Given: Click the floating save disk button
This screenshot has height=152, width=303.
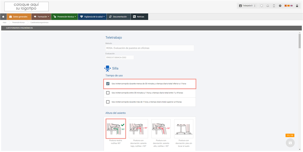Looking at the screenshot, I should click(290, 143).
